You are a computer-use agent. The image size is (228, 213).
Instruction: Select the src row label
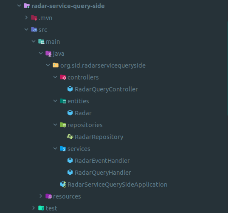pos(43,30)
